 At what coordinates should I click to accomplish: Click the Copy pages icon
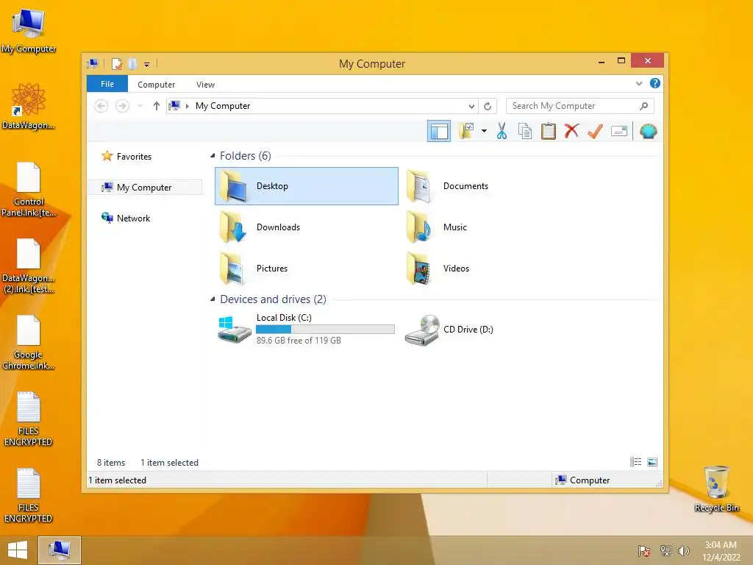click(525, 131)
